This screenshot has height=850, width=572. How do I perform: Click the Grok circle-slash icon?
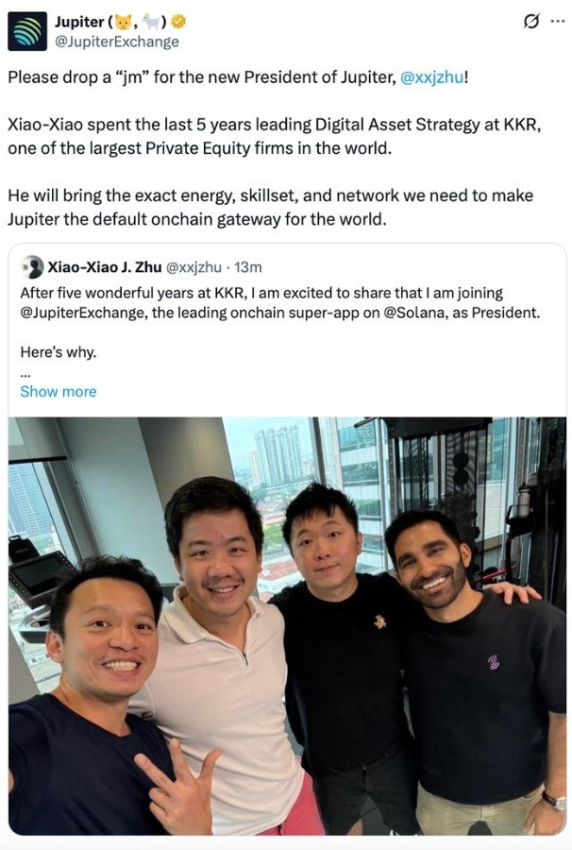[531, 21]
